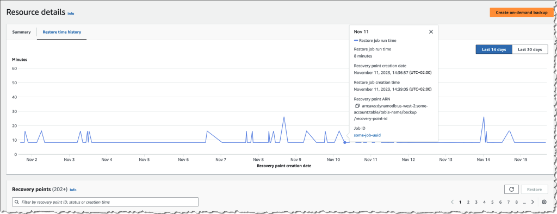Image resolution: width=557 pixels, height=214 pixels.
Task: Click the Nov 14 axis label
Action: [483, 160]
